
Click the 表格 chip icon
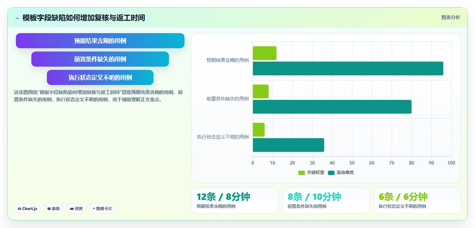click(x=49, y=209)
